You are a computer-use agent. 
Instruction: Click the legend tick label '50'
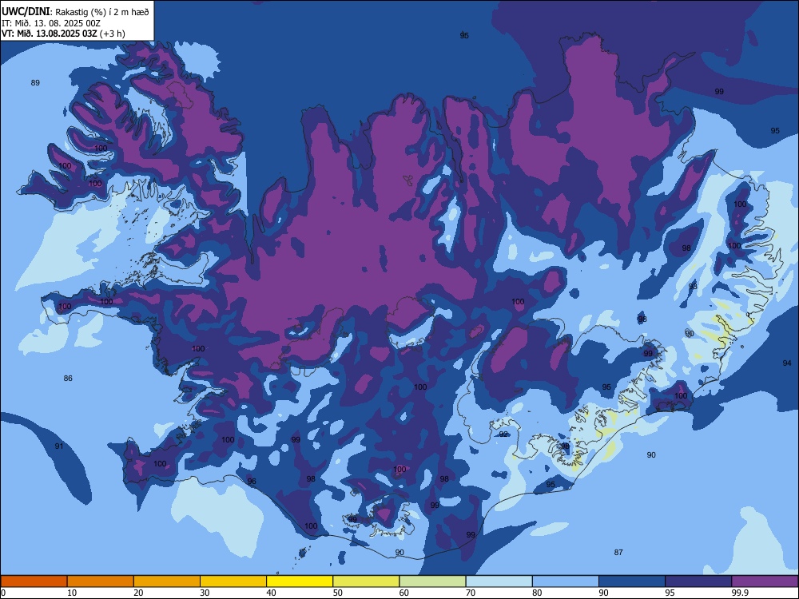coord(337,593)
